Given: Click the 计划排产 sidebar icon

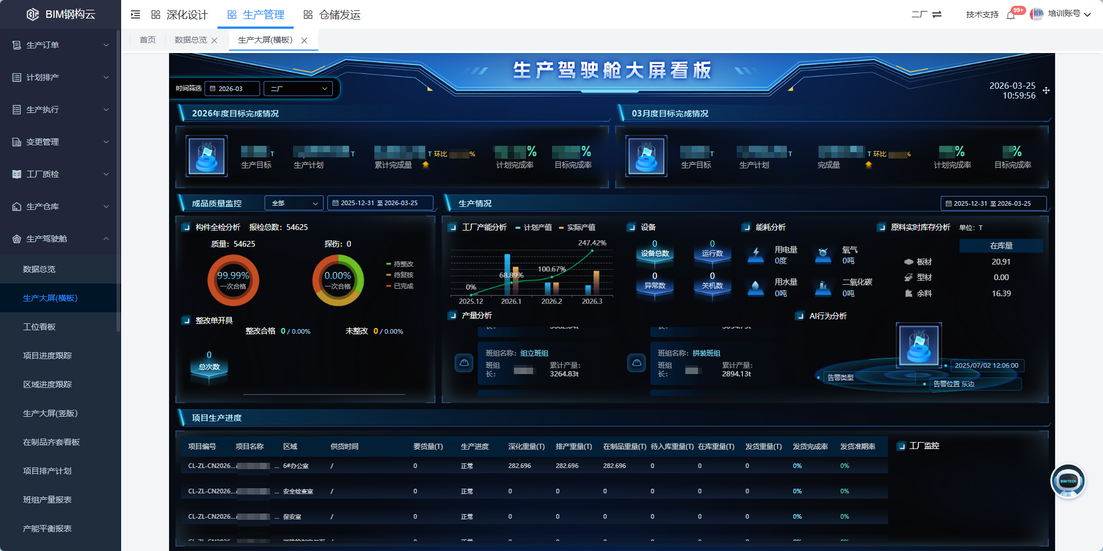Looking at the screenshot, I should pos(17,77).
